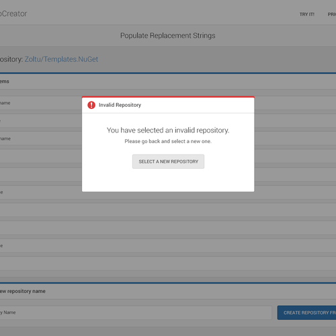Select a new repository button
This screenshot has height=336, width=336.
168,161
